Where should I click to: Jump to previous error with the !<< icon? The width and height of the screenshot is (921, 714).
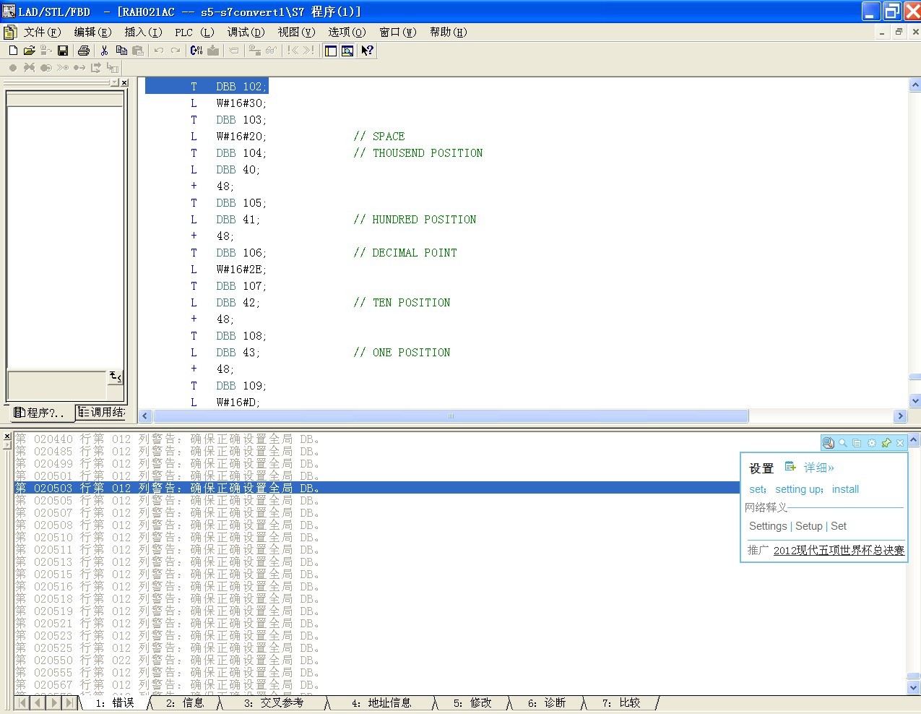(293, 51)
